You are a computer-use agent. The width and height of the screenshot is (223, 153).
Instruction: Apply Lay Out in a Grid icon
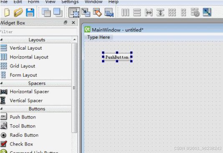tap(172, 13)
